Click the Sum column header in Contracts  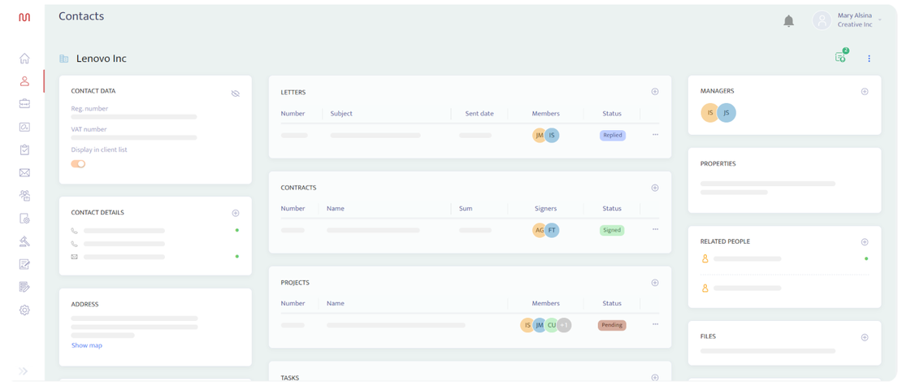coord(466,208)
